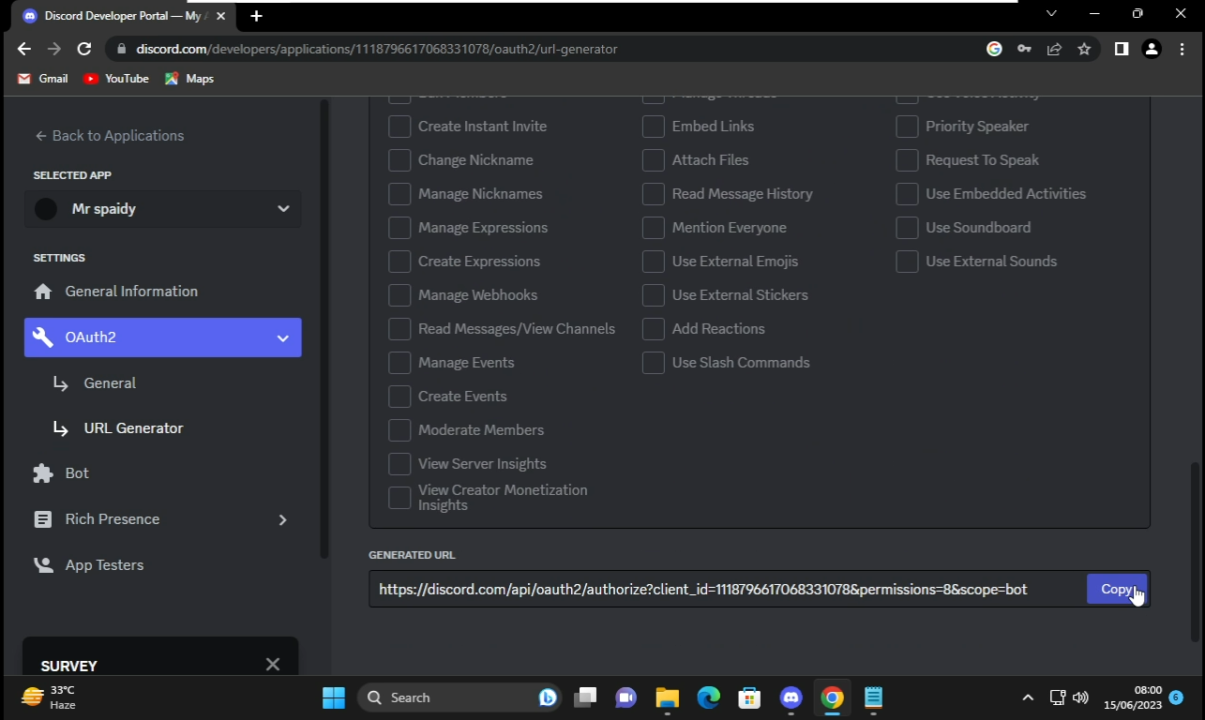
Task: Expand the Rich Presence submenu
Action: (282, 519)
